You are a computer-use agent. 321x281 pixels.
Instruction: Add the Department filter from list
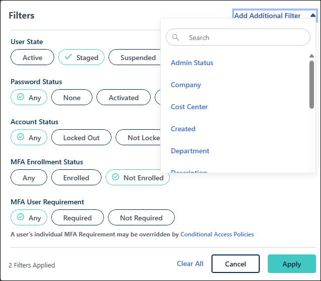tap(190, 151)
